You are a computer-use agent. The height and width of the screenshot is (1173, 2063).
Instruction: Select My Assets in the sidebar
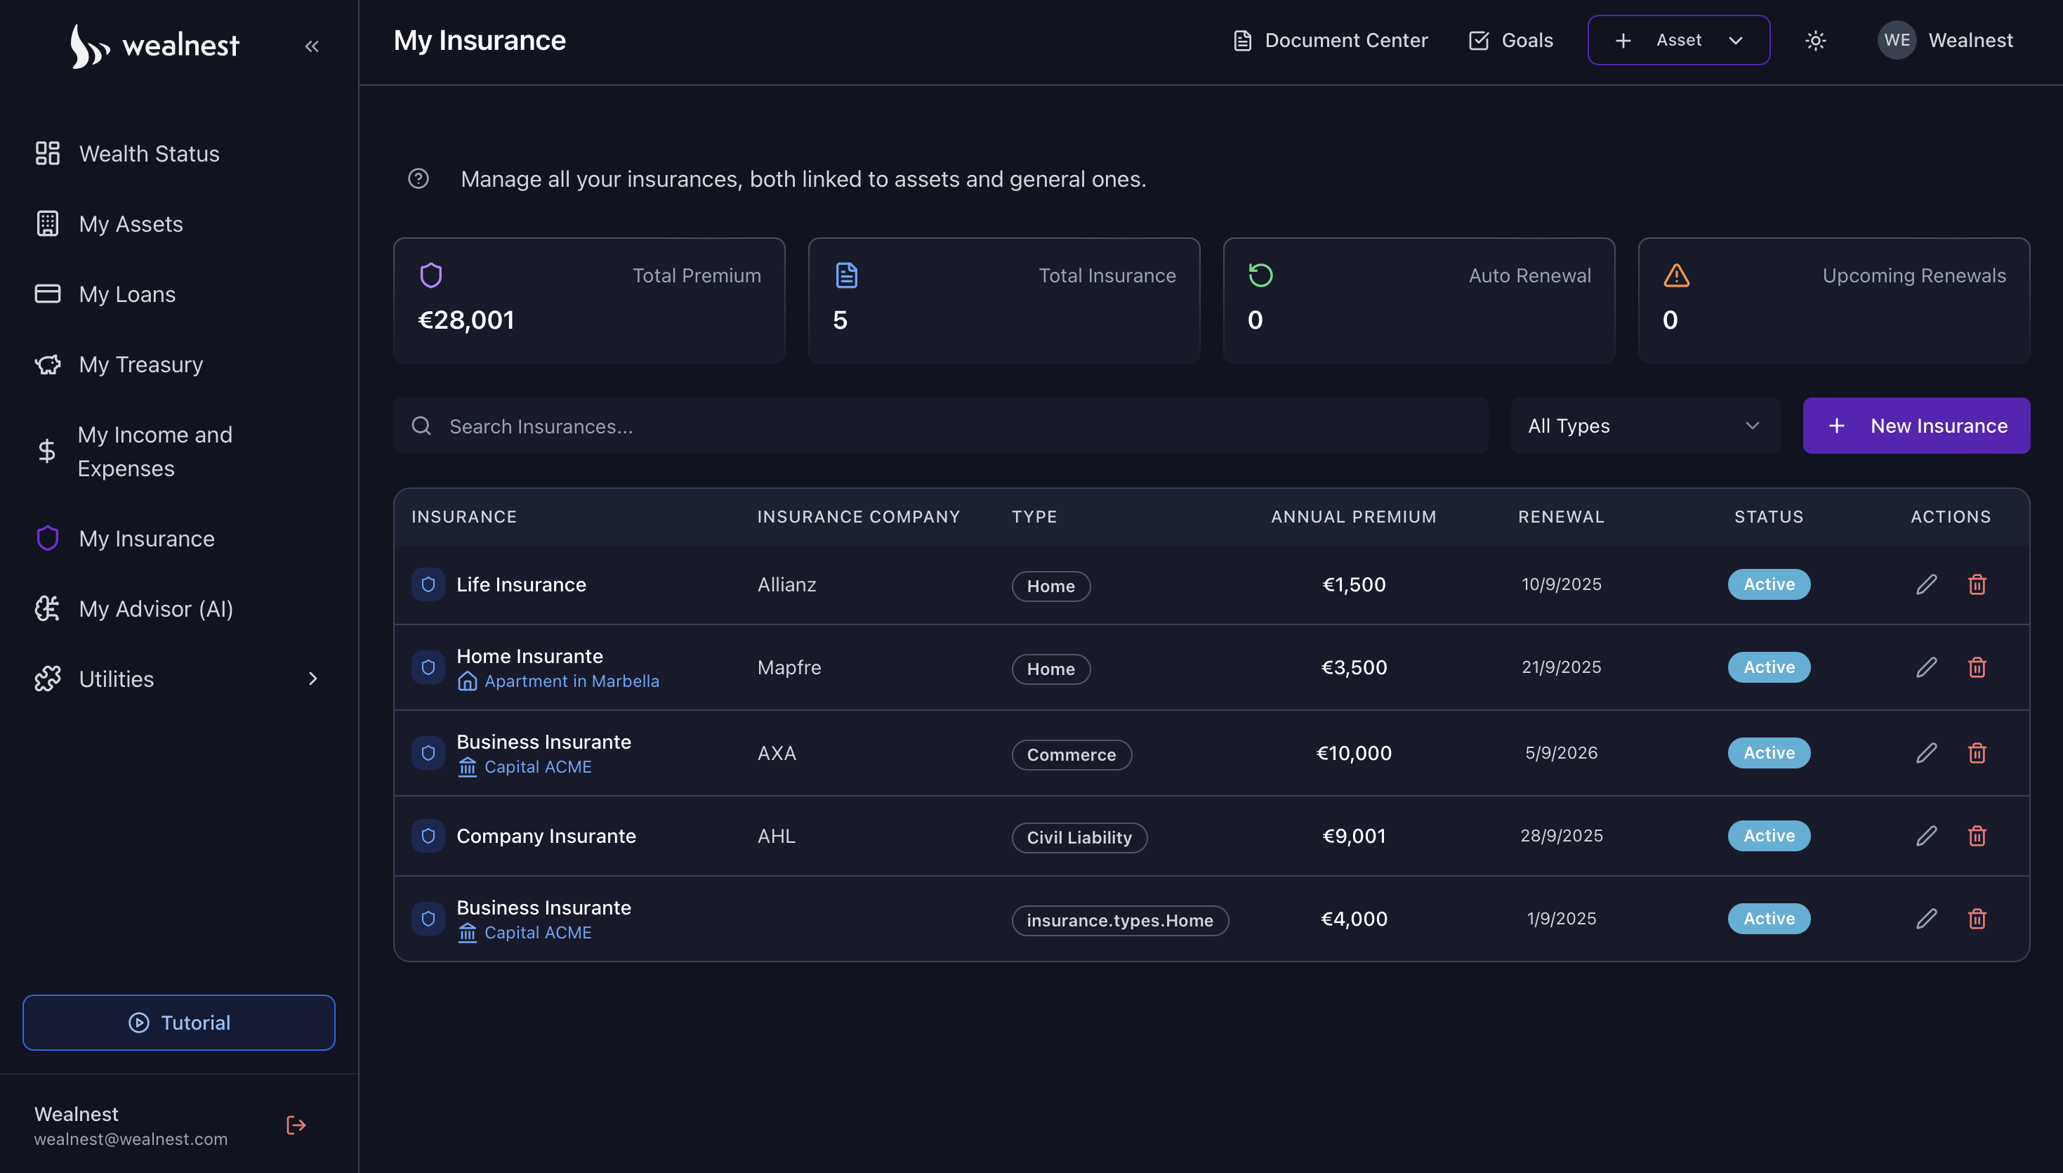pyautogui.click(x=131, y=223)
